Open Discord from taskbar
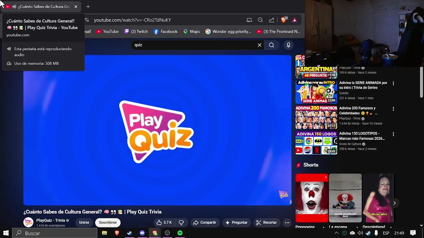424x238 pixels. (142, 233)
